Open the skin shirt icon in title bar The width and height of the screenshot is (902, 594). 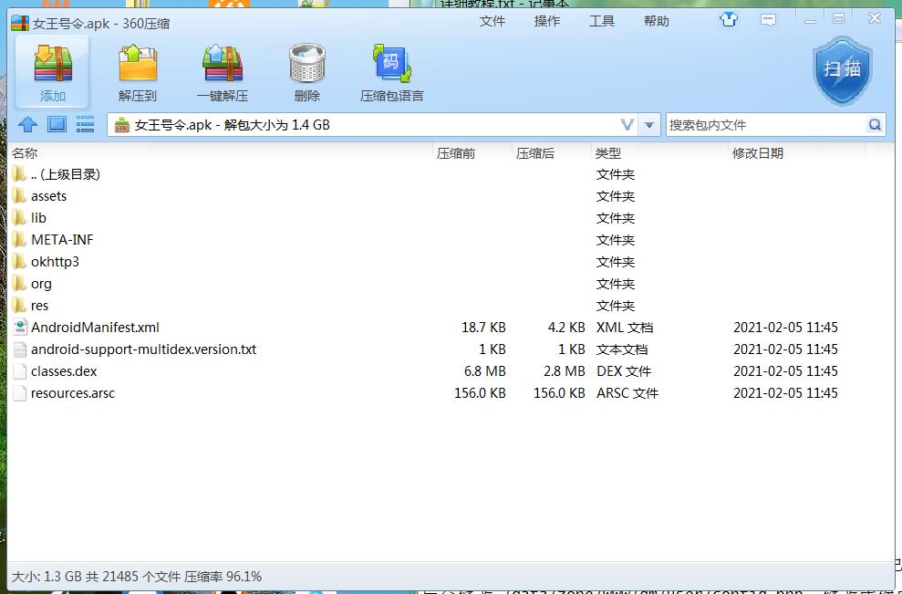(729, 19)
